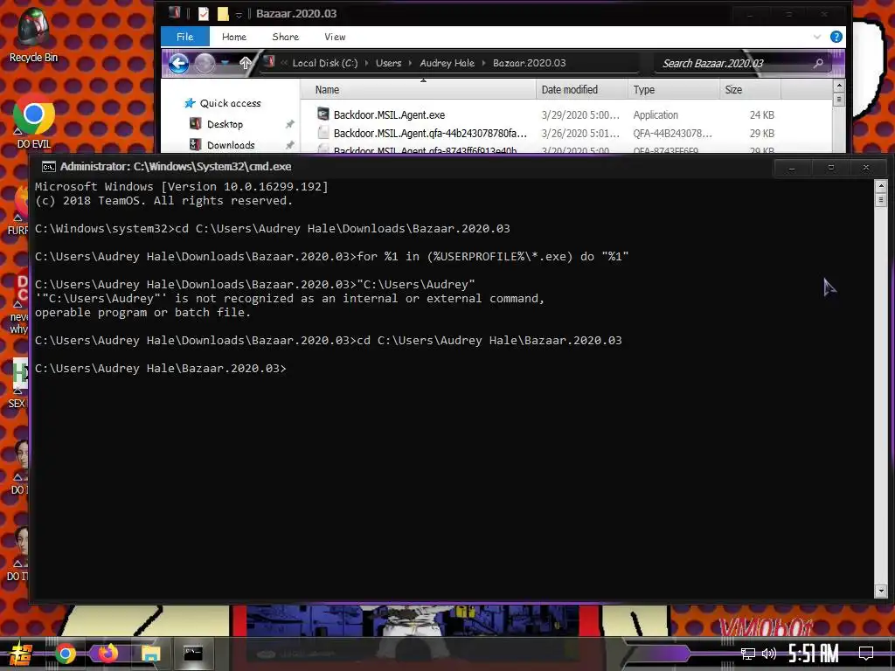Close the Administrator cmd.exe window

(866, 168)
